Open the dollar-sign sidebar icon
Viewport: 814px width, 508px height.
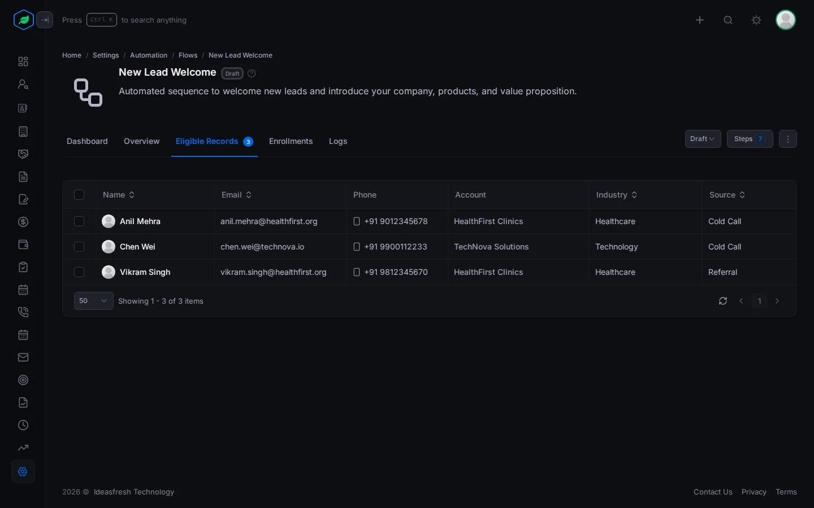23,222
